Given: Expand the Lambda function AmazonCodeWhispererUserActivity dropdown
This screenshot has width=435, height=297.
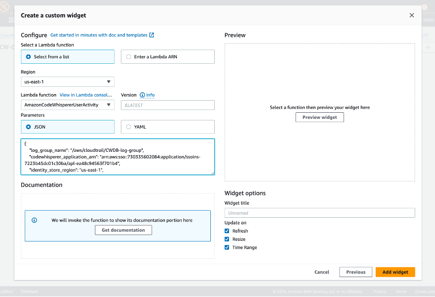Looking at the screenshot, I should coord(68,105).
